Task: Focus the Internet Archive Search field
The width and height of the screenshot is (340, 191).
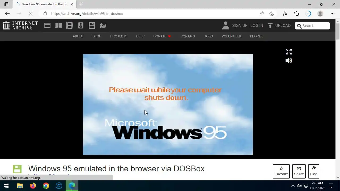Action: coord(312,26)
